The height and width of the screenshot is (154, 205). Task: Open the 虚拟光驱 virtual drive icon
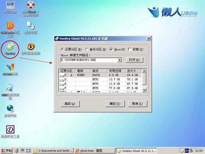(x=31, y=28)
